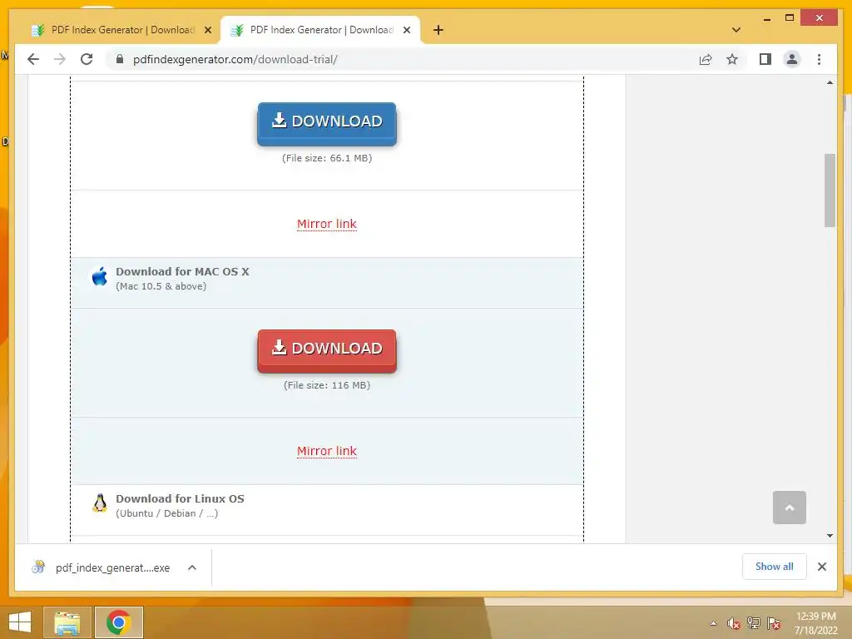Close the active PDF Index Generator tab
Screen dimensions: 852x639
pos(406,30)
